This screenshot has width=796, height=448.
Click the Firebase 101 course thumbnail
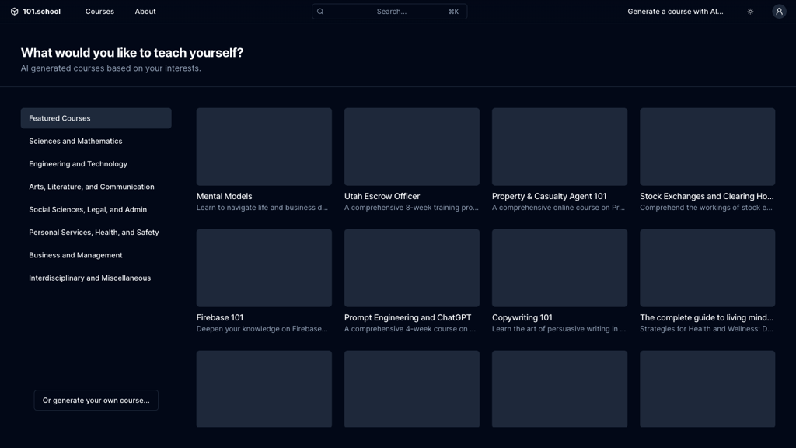coord(264,268)
